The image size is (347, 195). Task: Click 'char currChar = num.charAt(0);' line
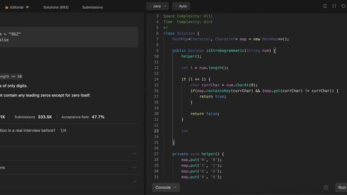(224, 85)
